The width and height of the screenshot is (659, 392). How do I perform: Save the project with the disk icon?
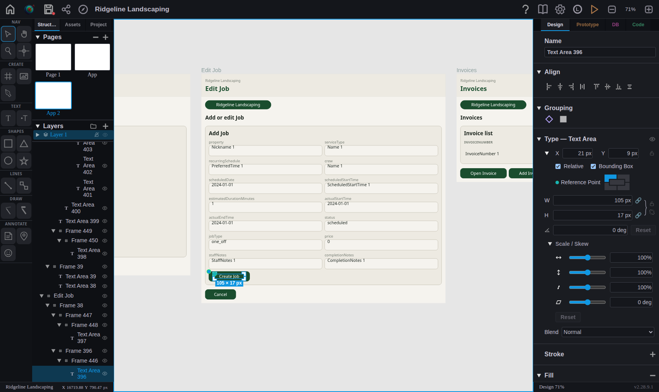pyautogui.click(x=49, y=9)
